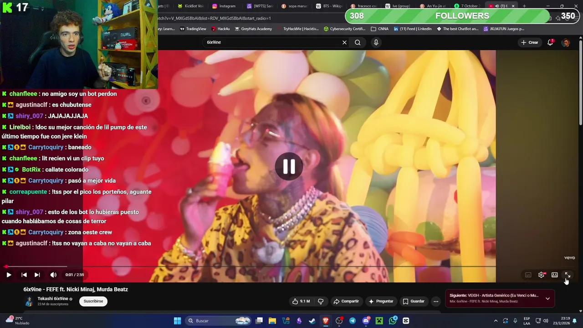Click Guardar to save the video

point(414,301)
